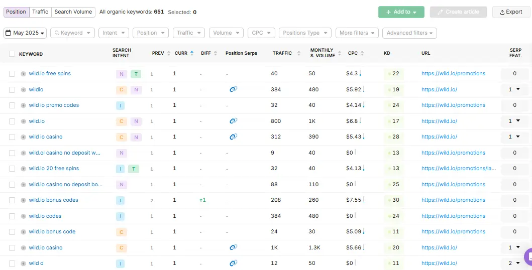Expand SERP features for wild o row
The image size is (532, 270).
pyautogui.click(x=518, y=263)
